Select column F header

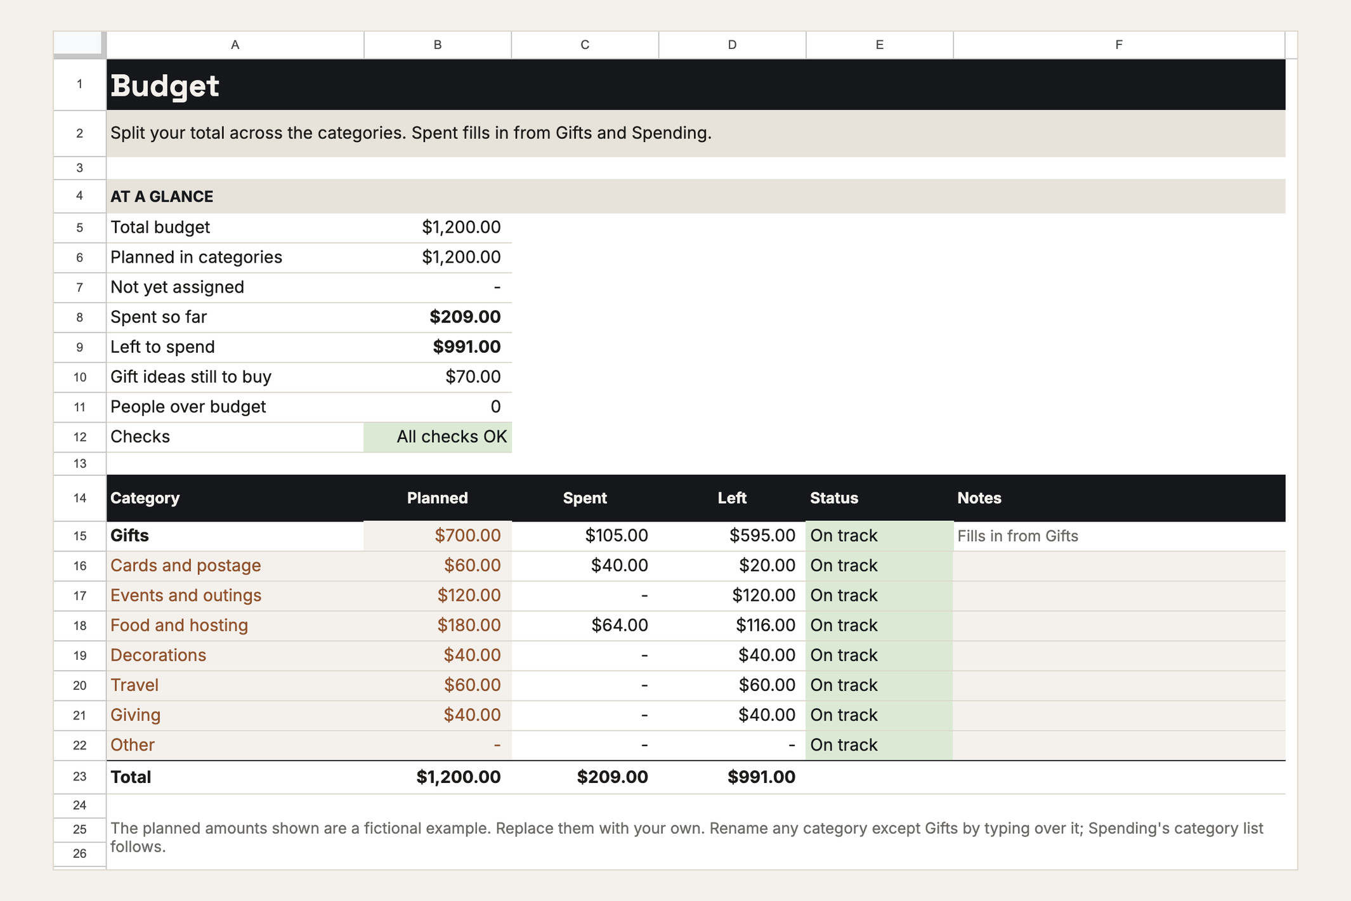(x=1119, y=44)
